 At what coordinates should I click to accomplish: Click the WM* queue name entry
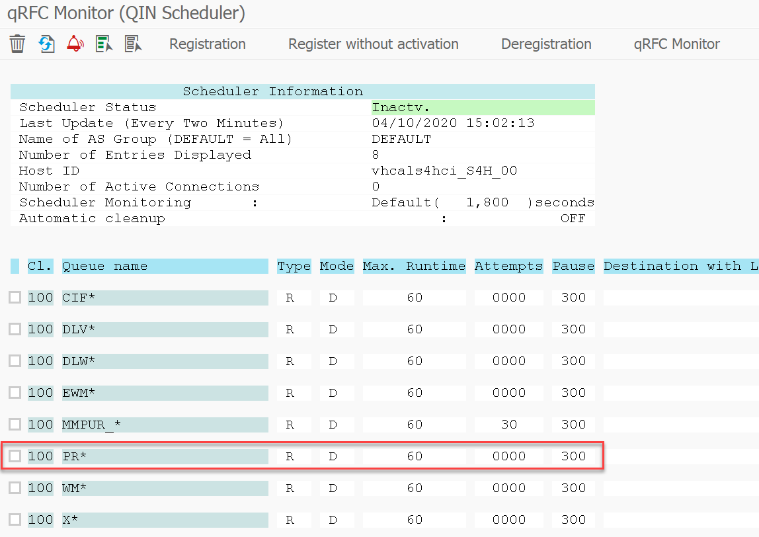(x=165, y=488)
